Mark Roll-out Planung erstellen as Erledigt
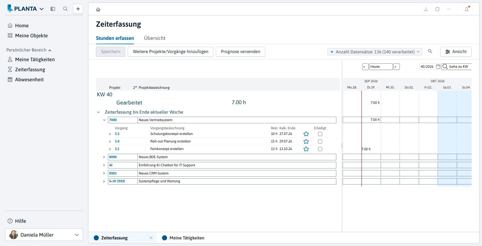The image size is (482, 246). [320, 142]
